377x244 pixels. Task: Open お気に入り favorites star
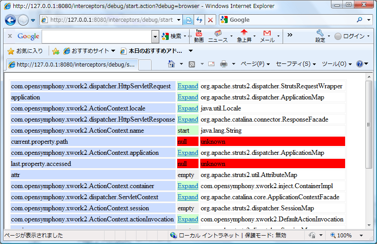[x=25, y=51]
